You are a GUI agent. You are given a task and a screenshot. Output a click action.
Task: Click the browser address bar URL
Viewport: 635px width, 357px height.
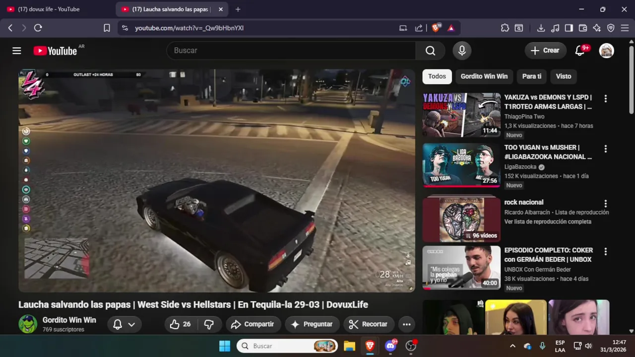[x=189, y=28]
